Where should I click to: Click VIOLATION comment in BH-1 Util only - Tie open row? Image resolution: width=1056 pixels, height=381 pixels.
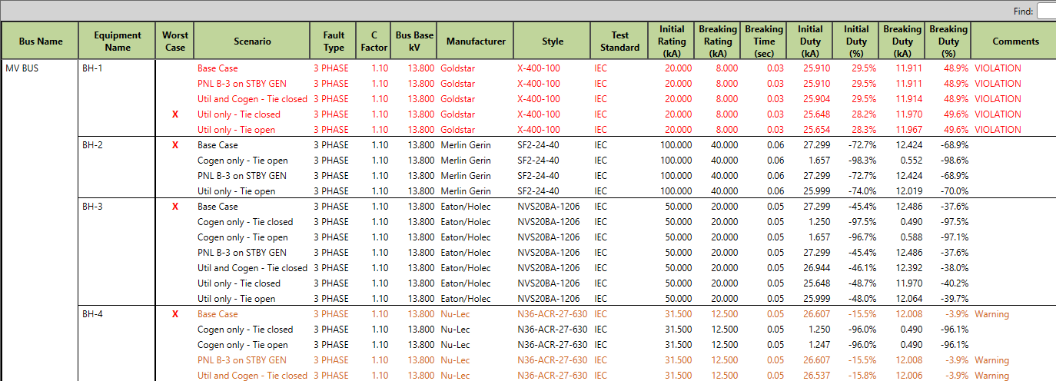tap(998, 130)
